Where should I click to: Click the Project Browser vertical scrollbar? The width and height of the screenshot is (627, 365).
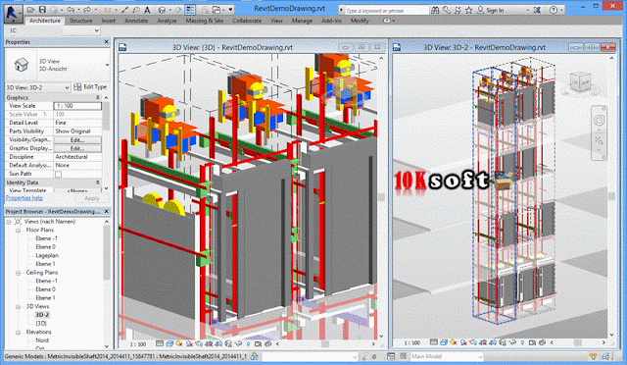pos(107,252)
